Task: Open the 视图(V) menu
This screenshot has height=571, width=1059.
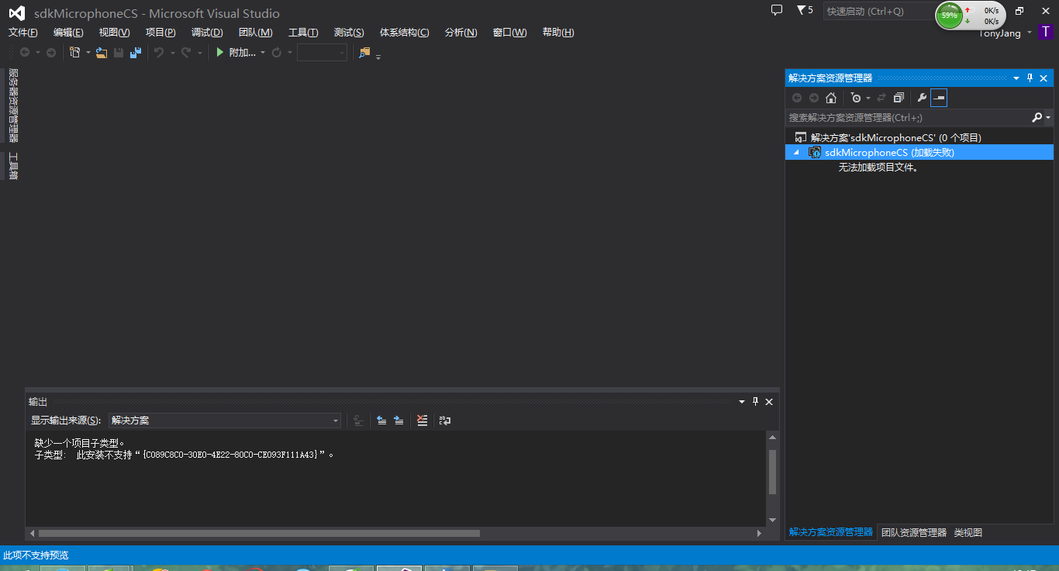Action: point(115,33)
